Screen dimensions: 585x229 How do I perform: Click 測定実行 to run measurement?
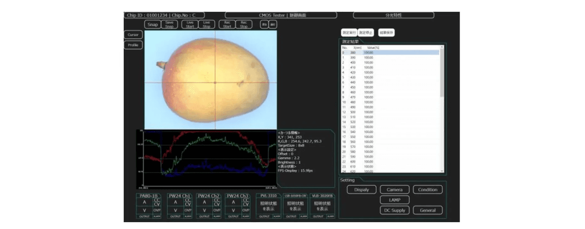(349, 33)
